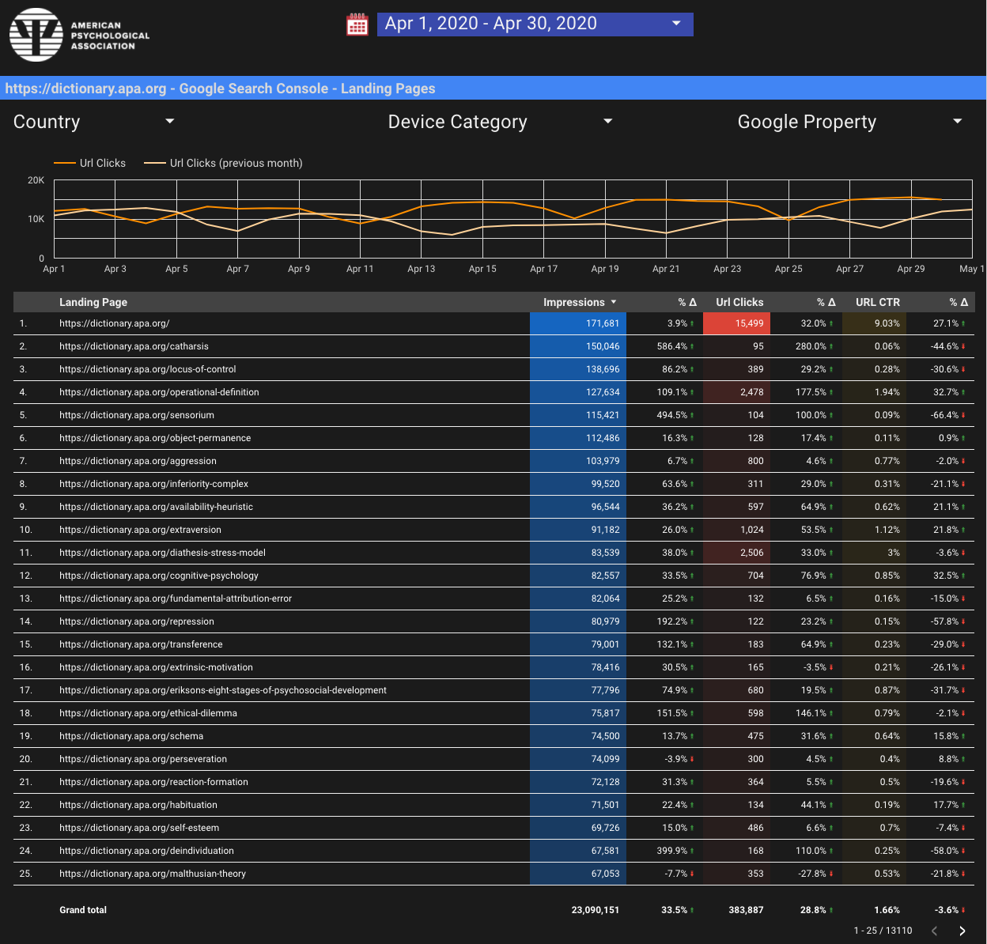Toggle the Url Clicks legend series
This screenshot has height=944, width=987.
coord(90,163)
